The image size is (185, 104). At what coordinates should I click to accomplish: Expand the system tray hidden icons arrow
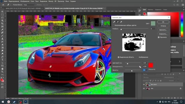(157, 102)
